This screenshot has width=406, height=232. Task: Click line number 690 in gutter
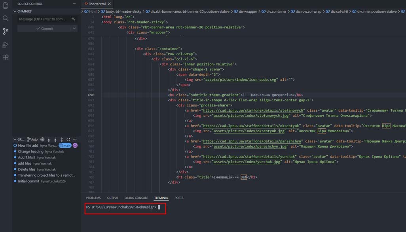click(x=91, y=95)
